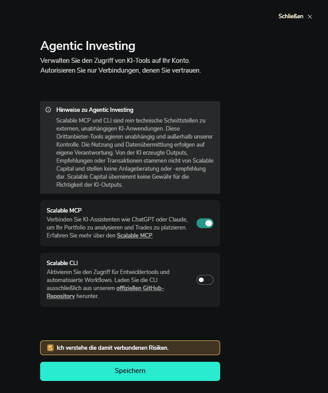
Task: Click the 'Ich verstehe die damit verbundenen Risiken' label
Action: [113, 348]
